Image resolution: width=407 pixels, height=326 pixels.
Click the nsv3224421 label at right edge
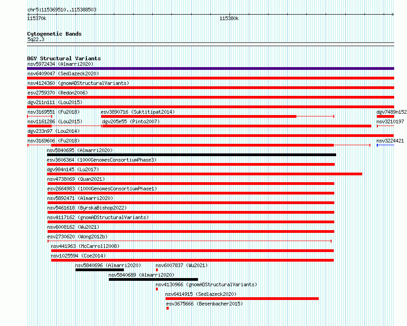point(390,141)
